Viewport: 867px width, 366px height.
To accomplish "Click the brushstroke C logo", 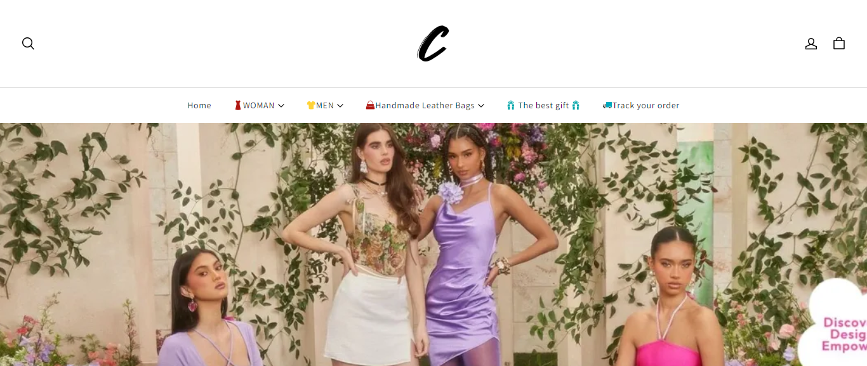I will point(433,43).
